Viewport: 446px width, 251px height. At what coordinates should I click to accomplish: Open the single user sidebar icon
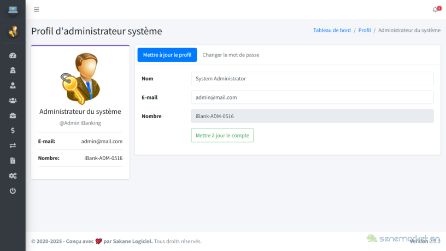(13, 85)
